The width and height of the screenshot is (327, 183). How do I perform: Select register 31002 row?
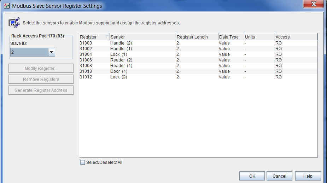pos(198,48)
